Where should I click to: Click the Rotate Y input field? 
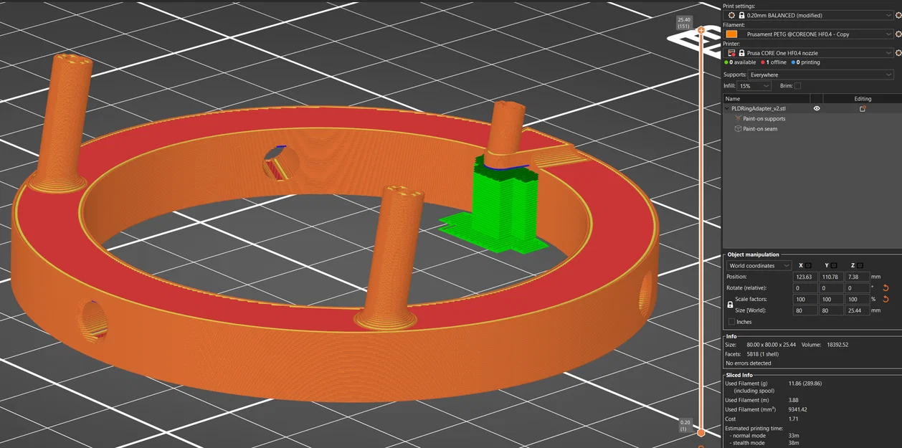pyautogui.click(x=832, y=288)
